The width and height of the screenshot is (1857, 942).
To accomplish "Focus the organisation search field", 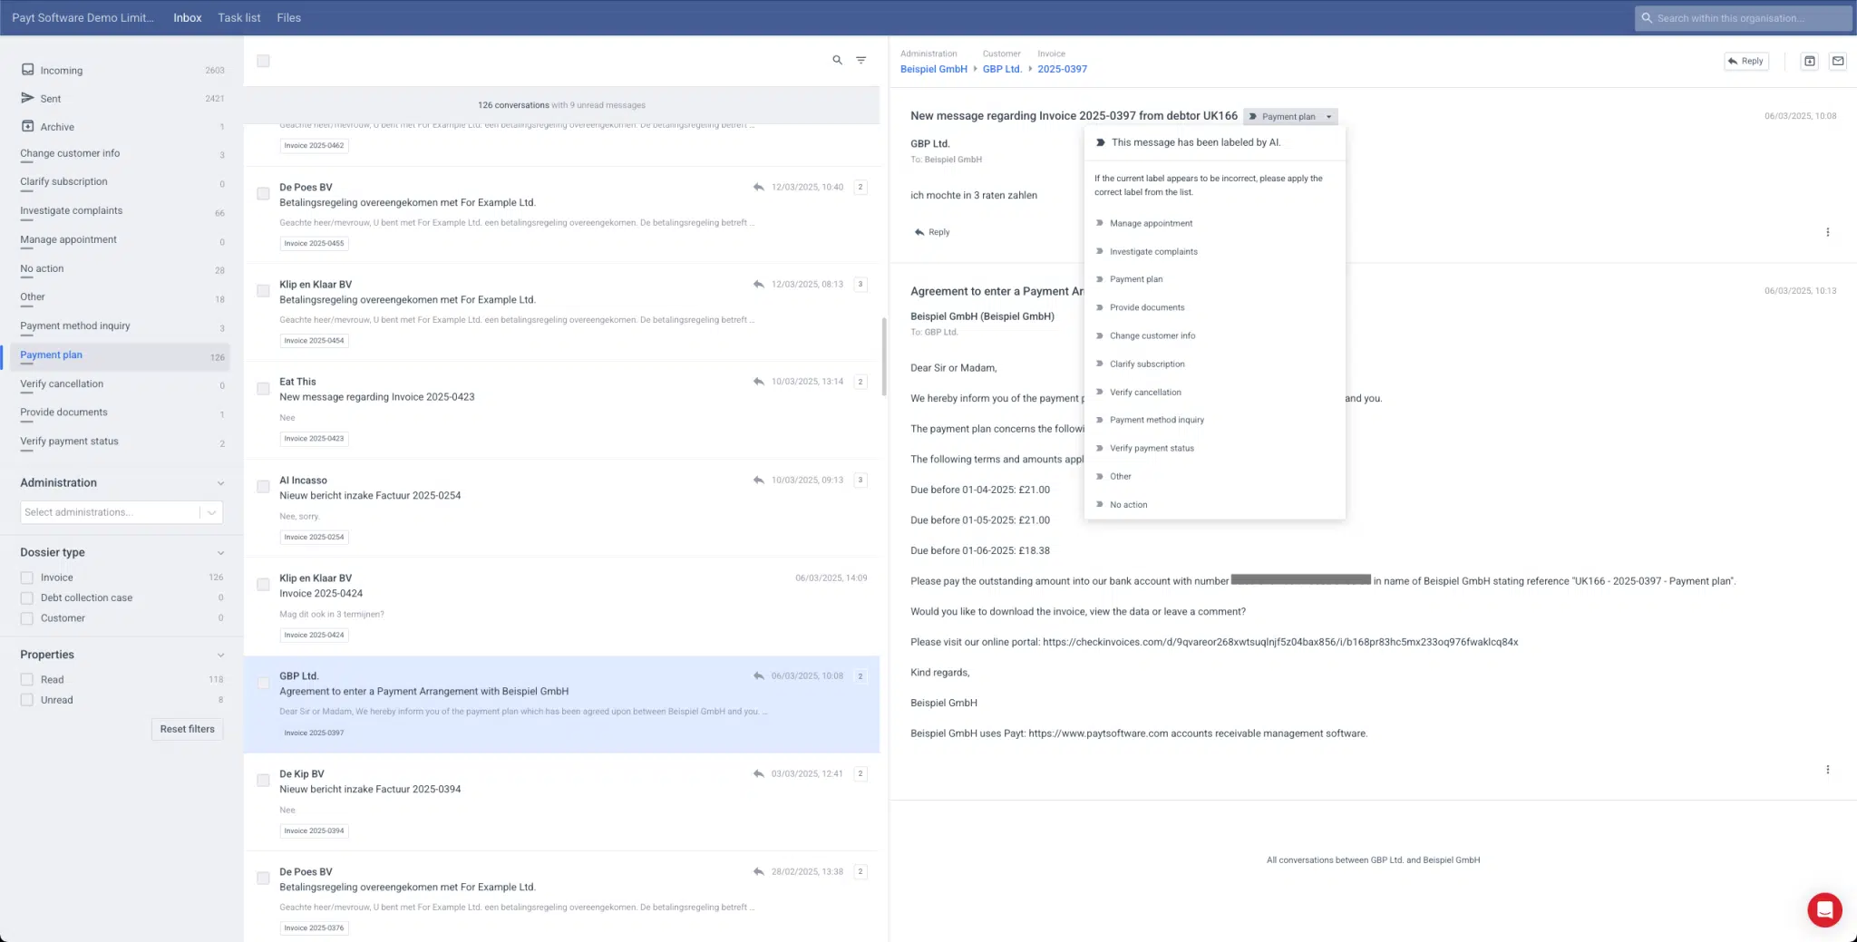I will click(x=1742, y=18).
